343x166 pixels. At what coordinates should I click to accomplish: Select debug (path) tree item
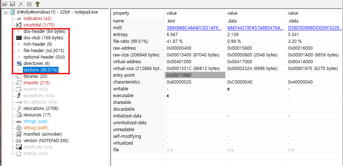36,128
